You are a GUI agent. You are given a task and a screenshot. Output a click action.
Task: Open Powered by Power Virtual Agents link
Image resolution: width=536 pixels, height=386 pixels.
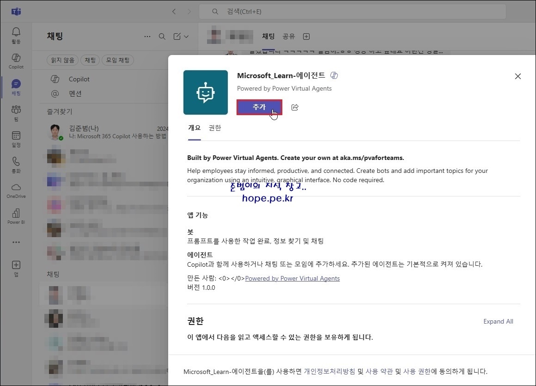point(292,278)
